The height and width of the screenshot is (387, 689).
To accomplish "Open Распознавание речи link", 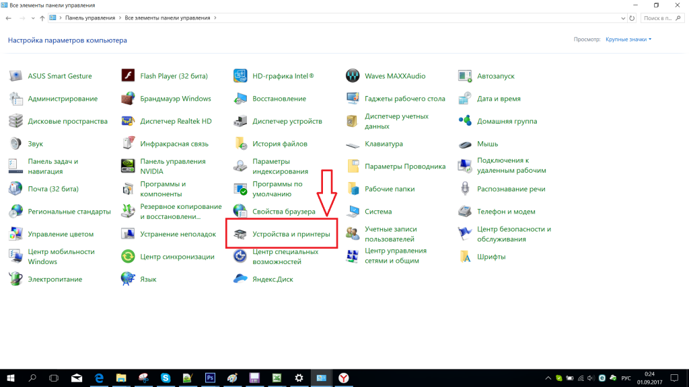I will [511, 189].
